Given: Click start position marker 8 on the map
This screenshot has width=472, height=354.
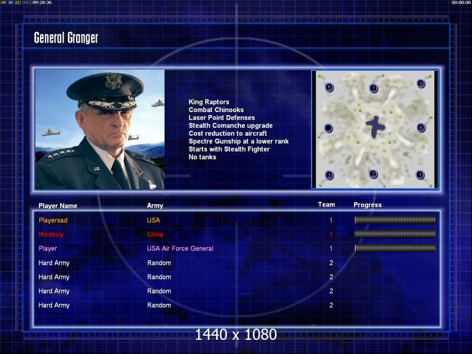Looking at the screenshot, I should (x=421, y=84).
